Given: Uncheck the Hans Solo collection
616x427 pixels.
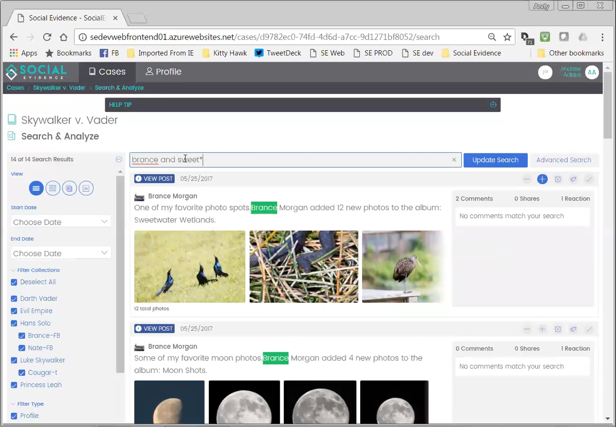Looking at the screenshot, I should (14, 324).
